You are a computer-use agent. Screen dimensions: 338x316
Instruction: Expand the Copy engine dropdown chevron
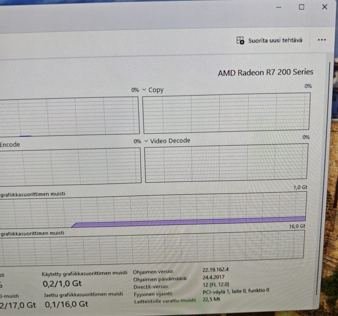(x=144, y=90)
